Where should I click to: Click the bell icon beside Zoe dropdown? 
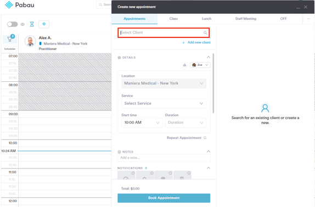click(x=184, y=65)
